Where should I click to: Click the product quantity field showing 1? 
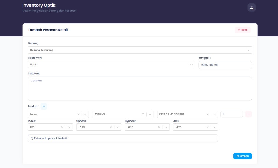pyautogui.click(x=232, y=114)
